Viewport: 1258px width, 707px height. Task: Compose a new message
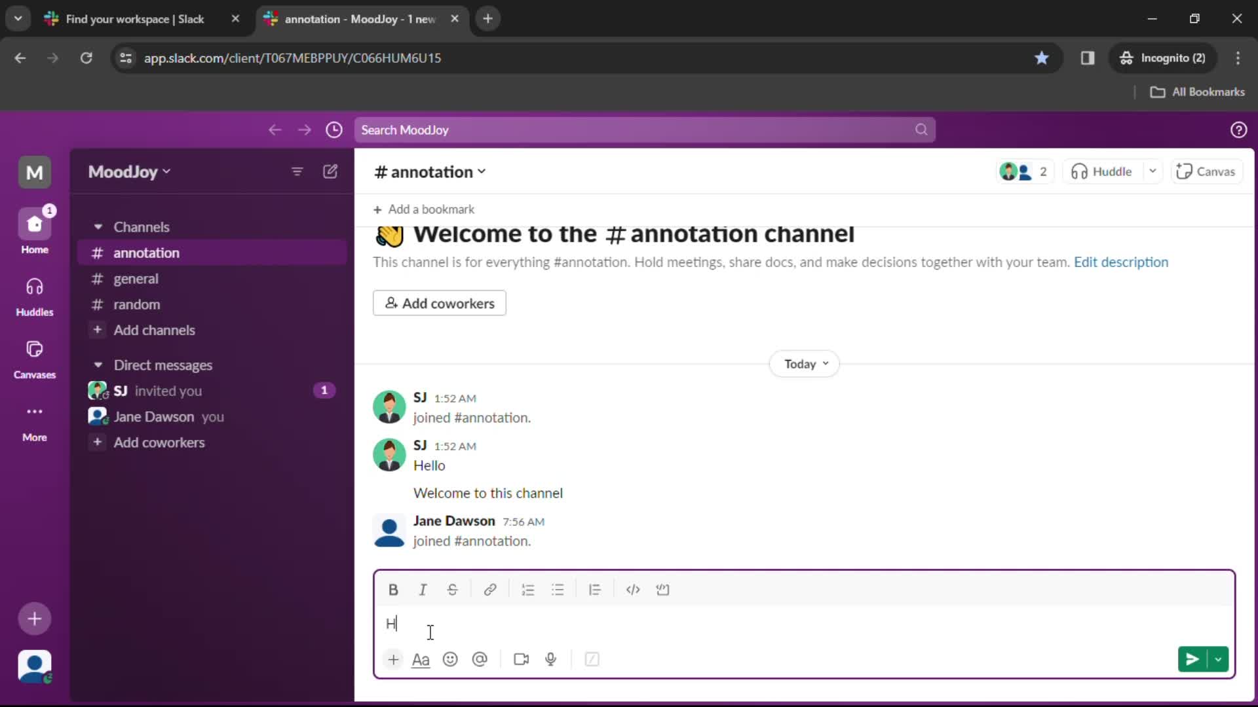pos(330,172)
